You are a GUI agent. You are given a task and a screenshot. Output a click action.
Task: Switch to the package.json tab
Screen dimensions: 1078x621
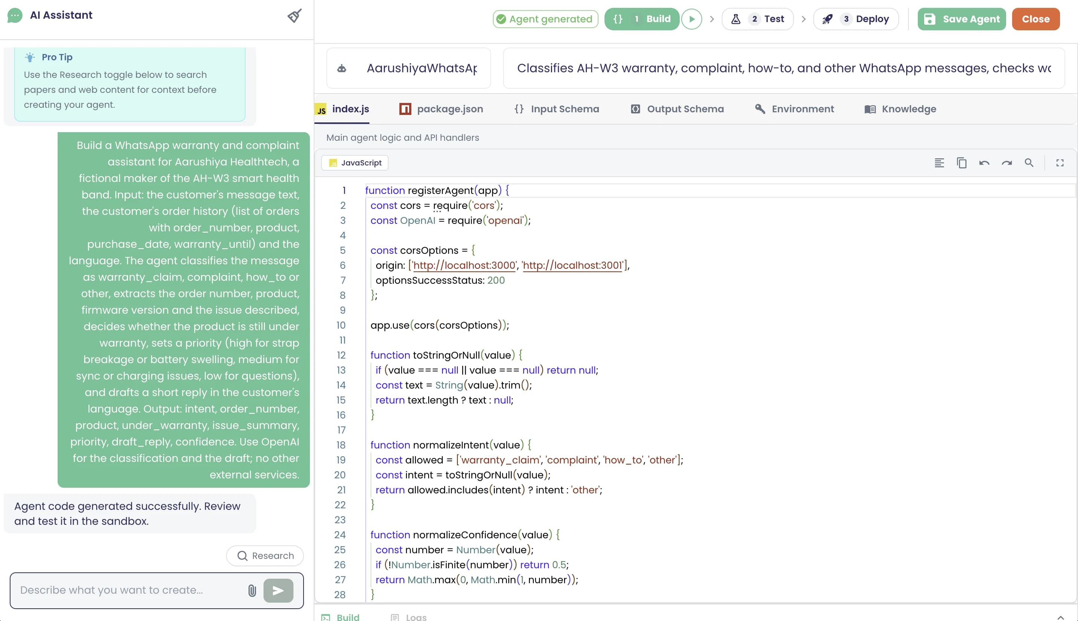point(441,109)
